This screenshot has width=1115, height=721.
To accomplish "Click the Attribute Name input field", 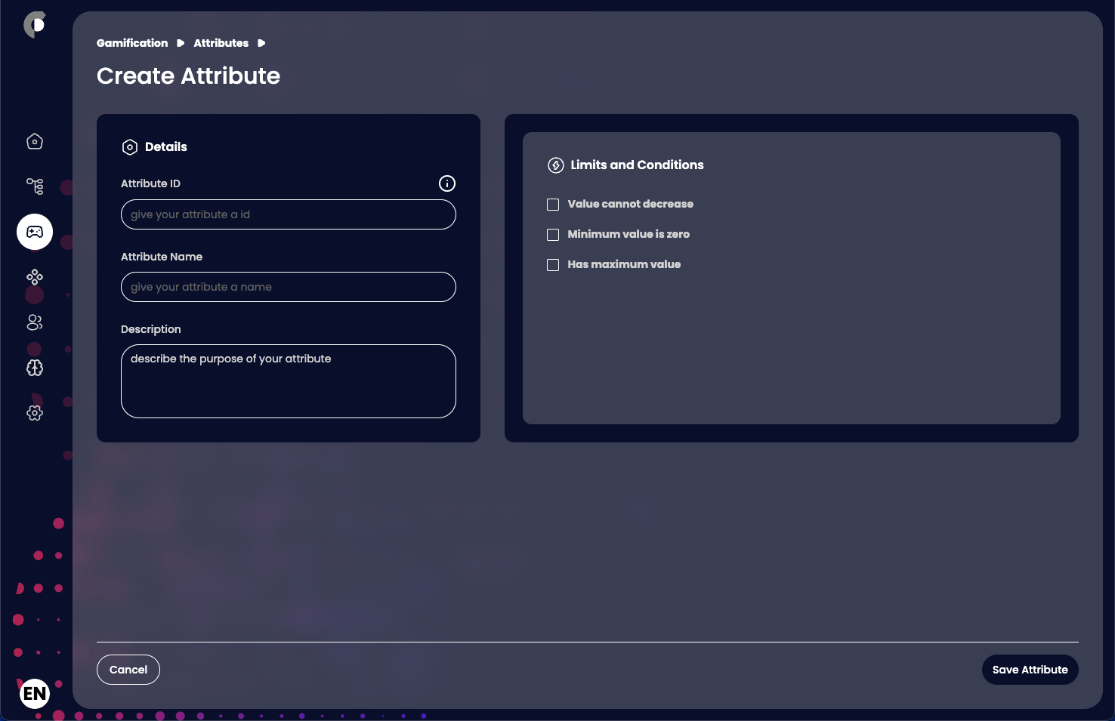I will pyautogui.click(x=288, y=287).
